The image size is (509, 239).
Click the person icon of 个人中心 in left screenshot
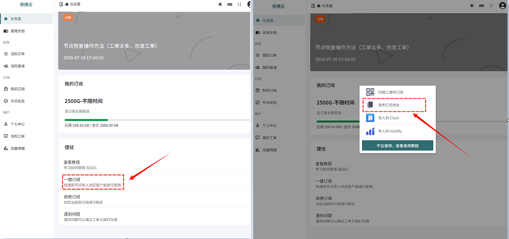6,124
